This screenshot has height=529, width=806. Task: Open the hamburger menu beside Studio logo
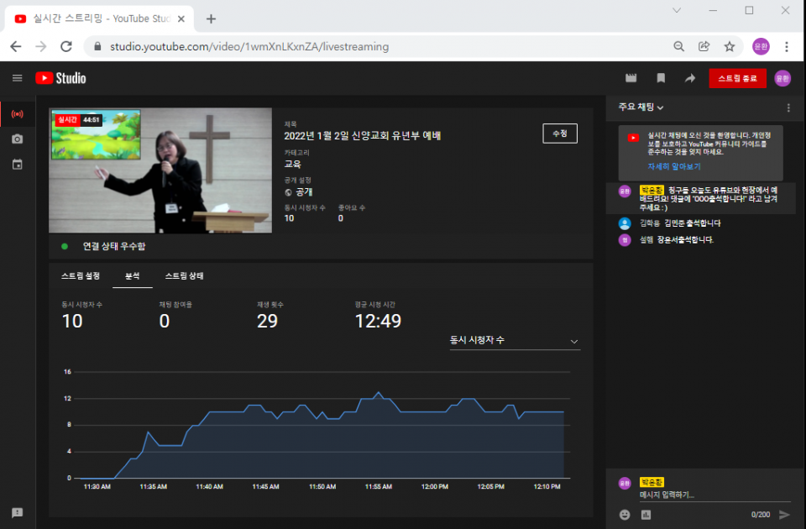click(17, 78)
